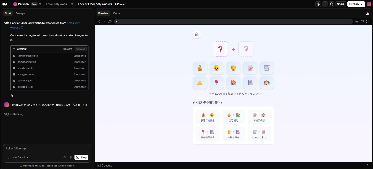Image resolution: width=373 pixels, height=169 pixels.
Task: Select the house emoji tile
Action: tap(233, 83)
